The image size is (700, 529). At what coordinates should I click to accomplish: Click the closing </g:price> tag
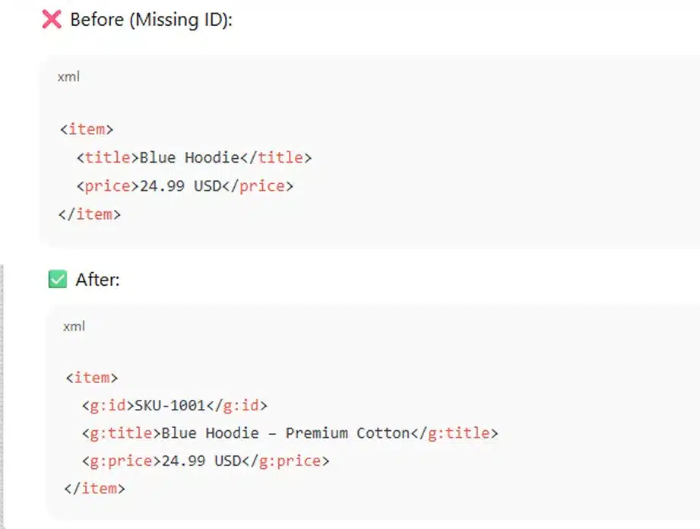[x=286, y=461]
